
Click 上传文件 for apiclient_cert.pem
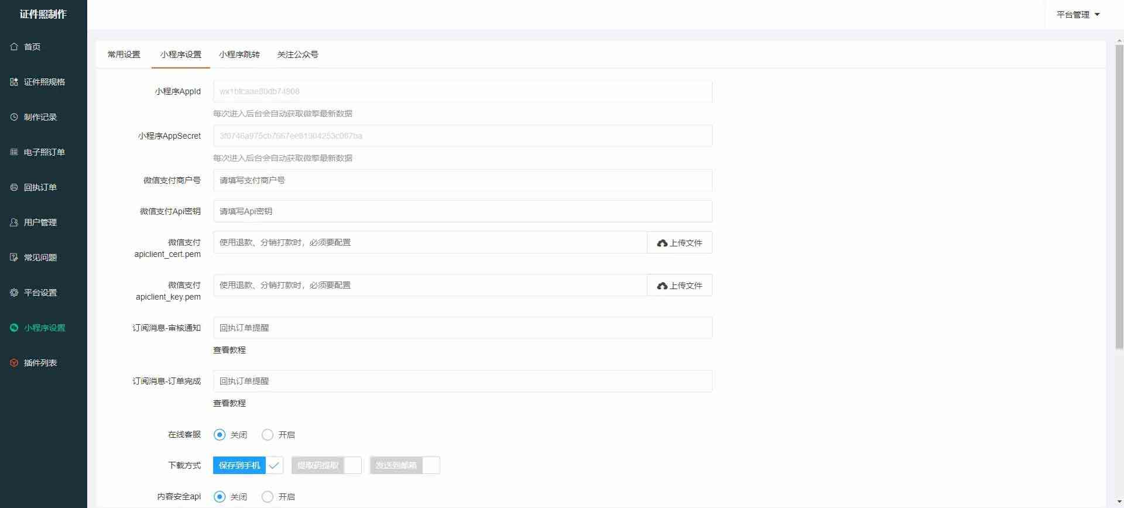[x=679, y=243]
